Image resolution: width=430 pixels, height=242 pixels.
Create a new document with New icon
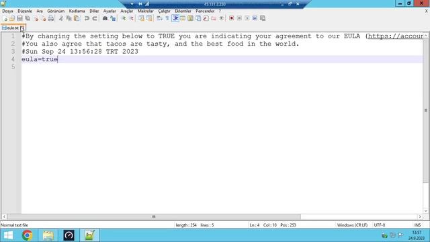tap(5, 18)
